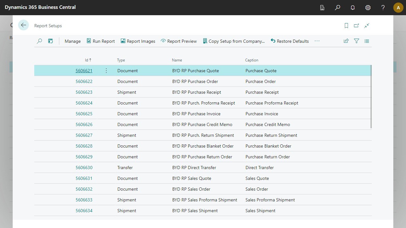Click Report Preview action
Screen dimensions: 406x228
click(179, 41)
